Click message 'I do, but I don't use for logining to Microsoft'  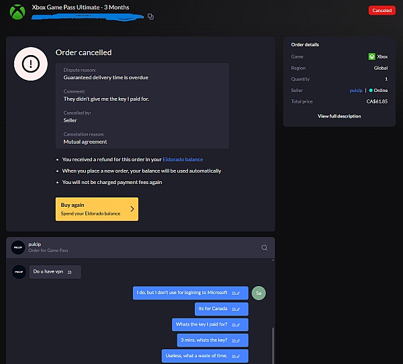tap(191, 293)
